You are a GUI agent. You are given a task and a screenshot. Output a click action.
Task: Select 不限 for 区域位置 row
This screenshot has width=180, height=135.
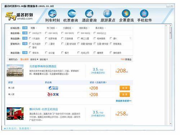click(x=25, y=28)
